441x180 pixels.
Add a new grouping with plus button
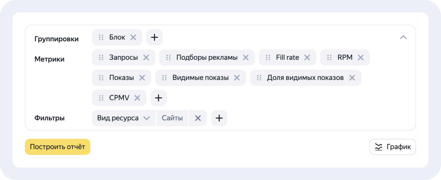click(x=155, y=37)
